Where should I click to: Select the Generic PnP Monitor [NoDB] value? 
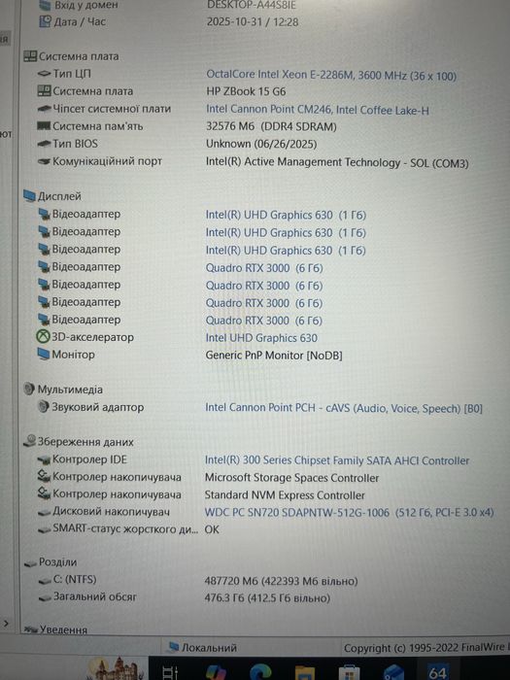tap(274, 356)
